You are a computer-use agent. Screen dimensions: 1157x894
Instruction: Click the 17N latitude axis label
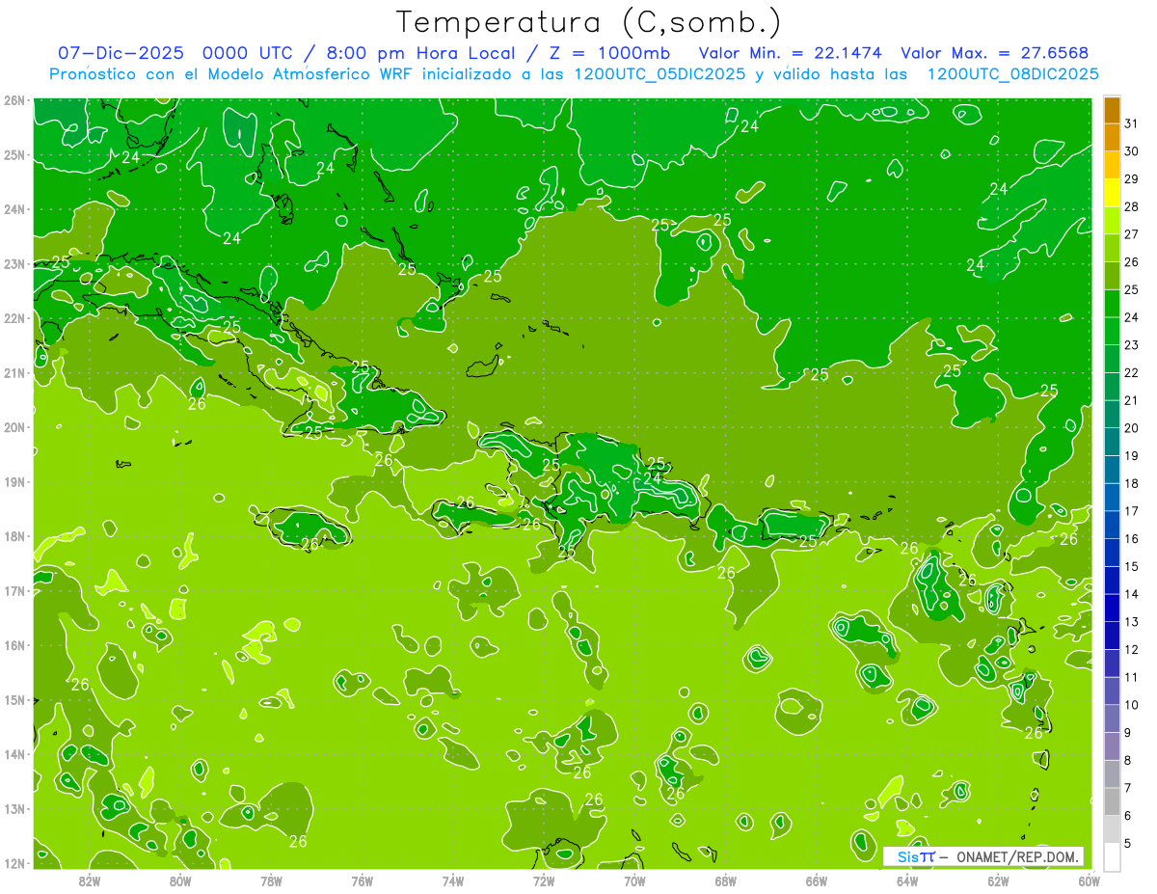pos(14,591)
